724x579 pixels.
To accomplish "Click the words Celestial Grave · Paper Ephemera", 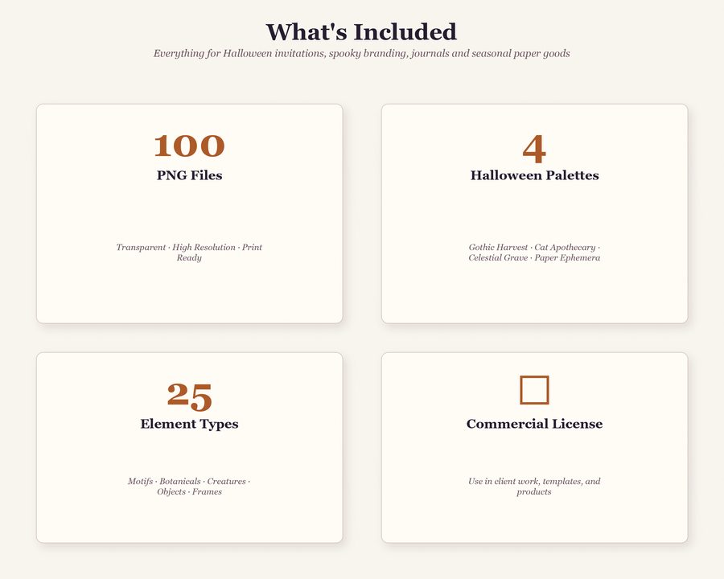I will point(534,257).
